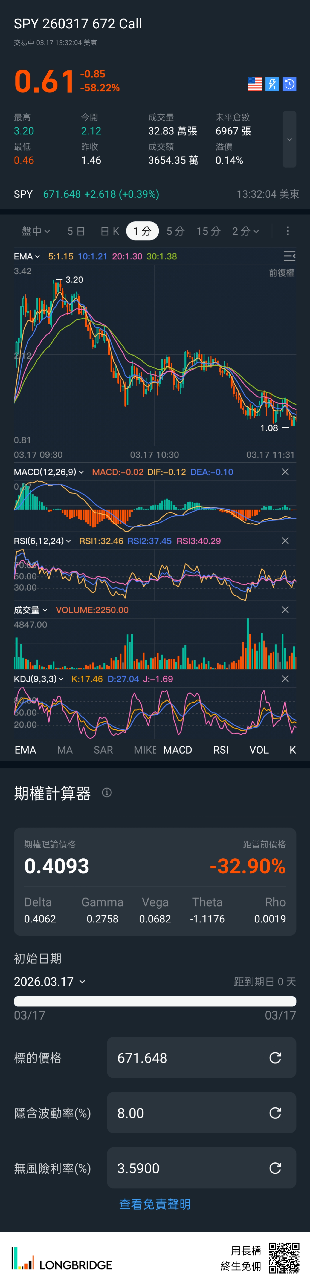Open the option calculator info icon

107,792
